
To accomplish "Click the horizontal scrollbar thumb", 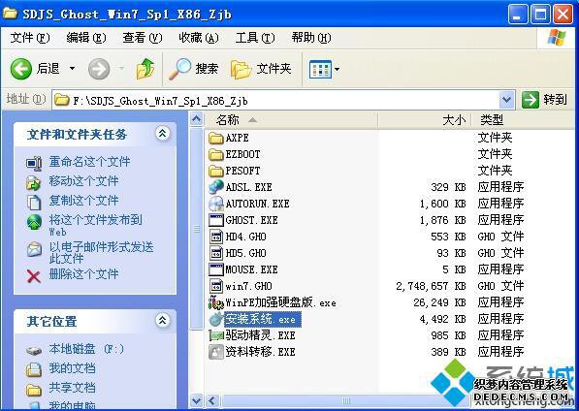I will pos(345,400).
